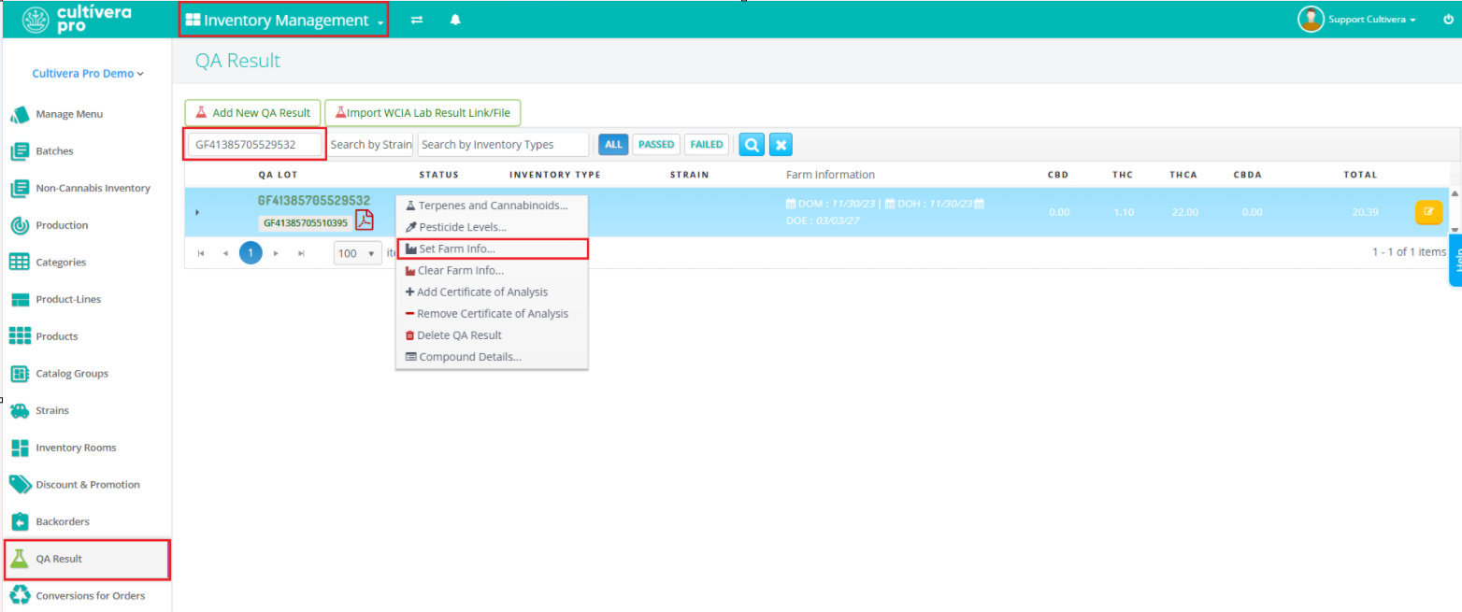Viewport: 1462px width, 612px height.
Task: Click the QA lot search input field
Action: [x=255, y=145]
